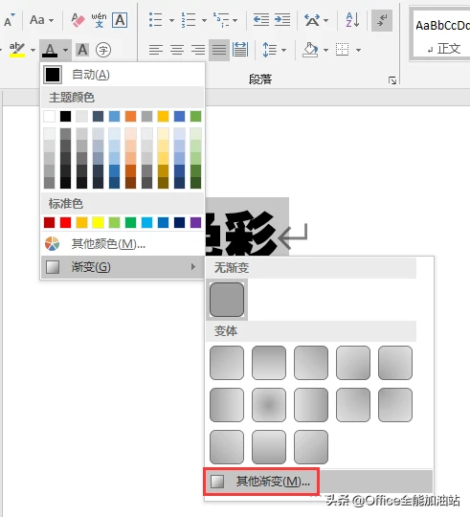The image size is (470, 517).
Task: Toggle Character Shading button
Action: pyautogui.click(x=82, y=50)
